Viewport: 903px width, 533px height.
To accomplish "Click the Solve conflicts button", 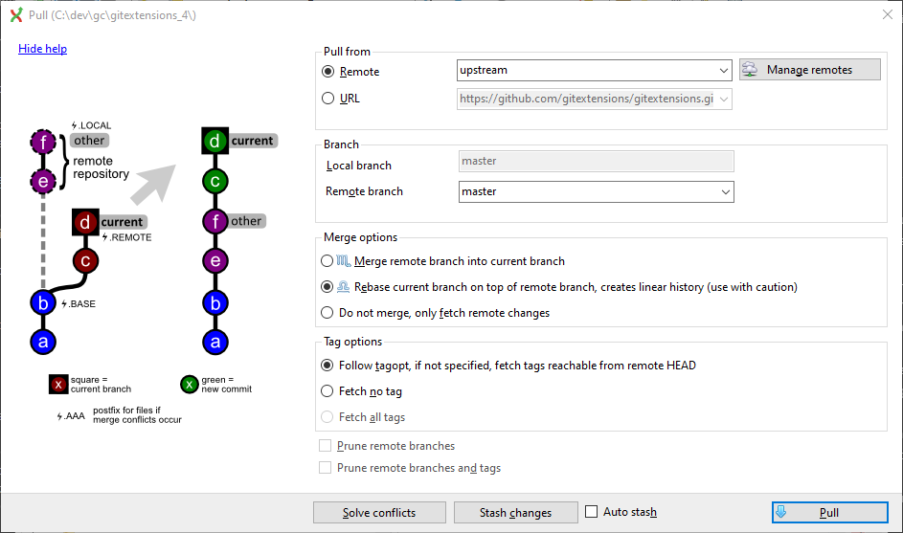I will pyautogui.click(x=379, y=512).
